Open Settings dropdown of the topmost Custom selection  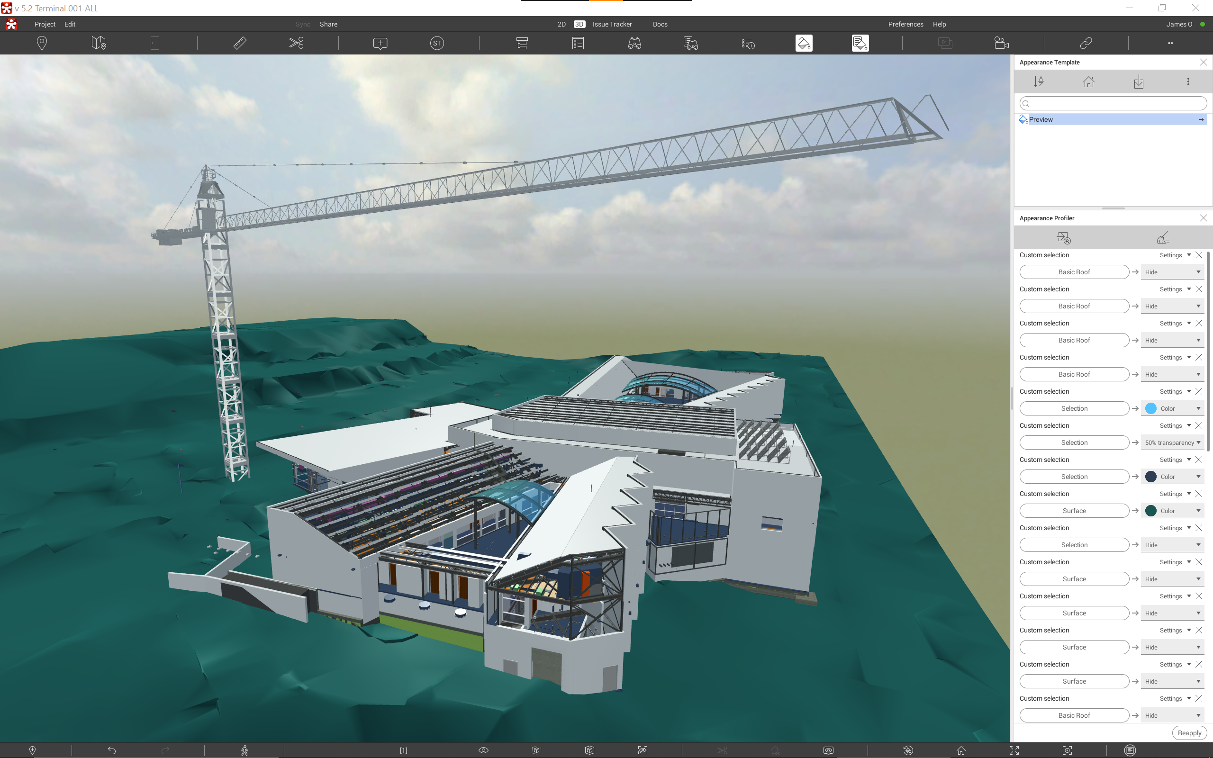[1175, 255]
